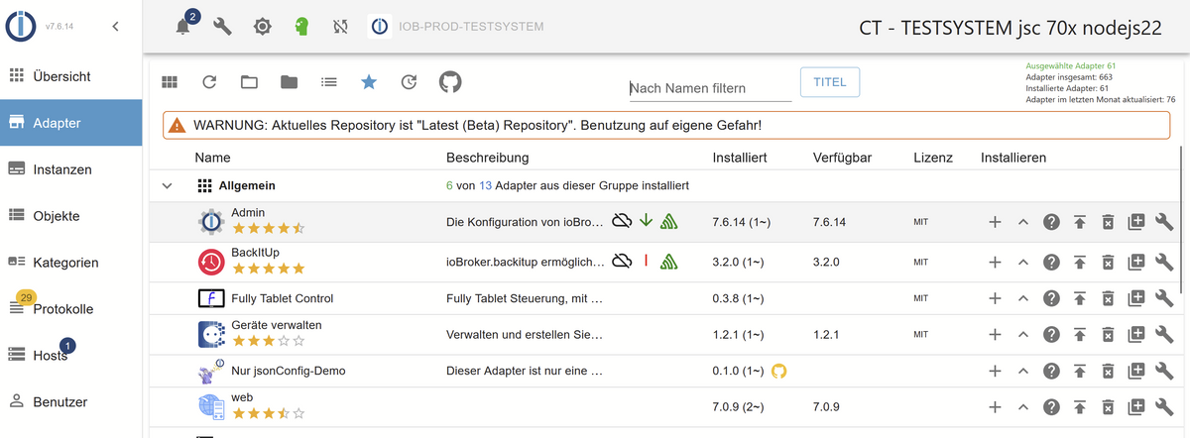Install a specific version of web adapter
The image size is (1190, 438).
click(1137, 407)
